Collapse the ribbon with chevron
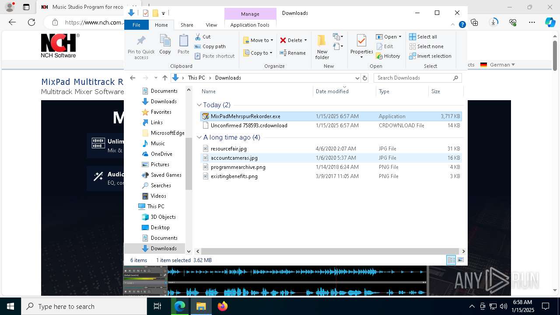Image resolution: width=560 pixels, height=315 pixels. point(453,25)
